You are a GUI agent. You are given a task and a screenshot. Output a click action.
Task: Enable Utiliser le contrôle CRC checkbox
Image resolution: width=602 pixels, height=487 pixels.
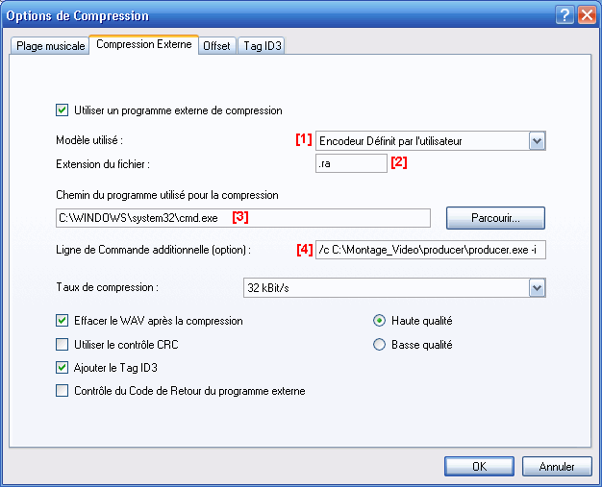(63, 344)
